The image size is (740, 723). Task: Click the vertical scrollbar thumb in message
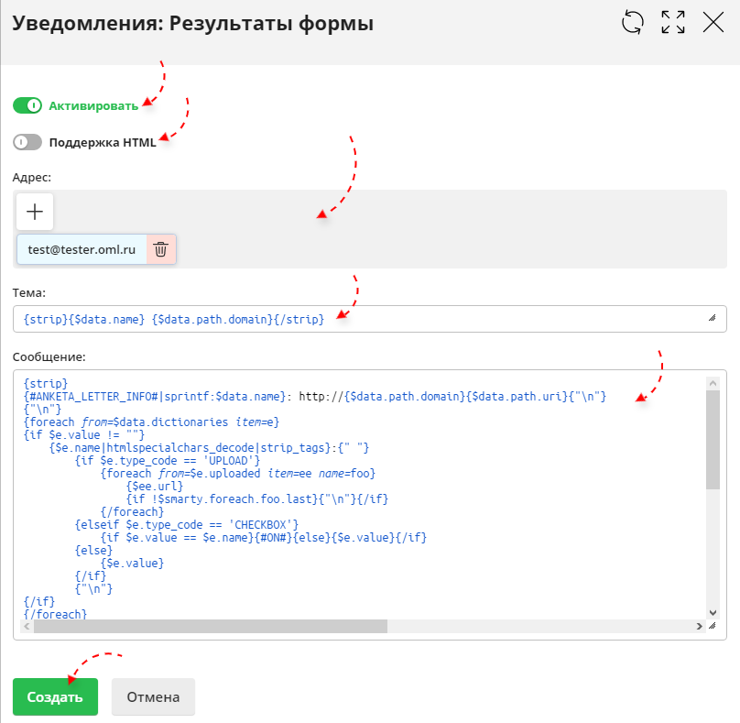click(x=713, y=440)
